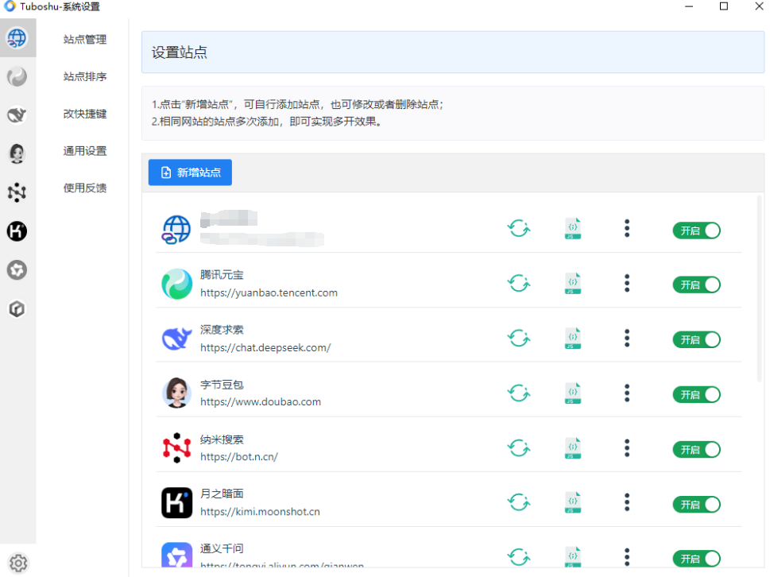Open the three-dot menu for 字节豆包
Screen dimensions: 770x577
coord(627,393)
